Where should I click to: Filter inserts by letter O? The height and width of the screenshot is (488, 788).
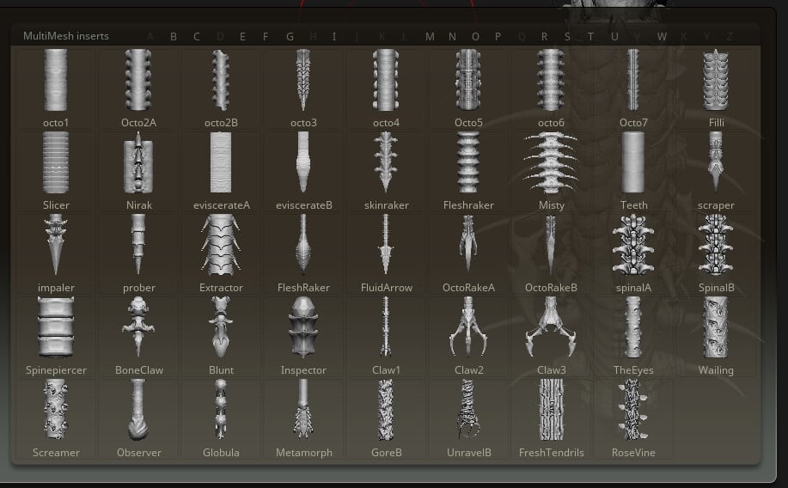coord(476,37)
